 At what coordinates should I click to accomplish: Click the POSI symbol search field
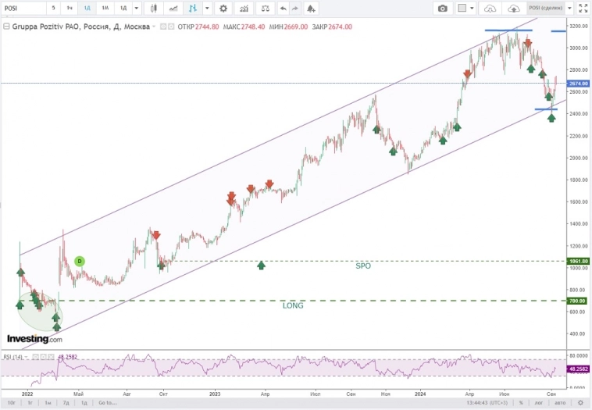[23, 8]
